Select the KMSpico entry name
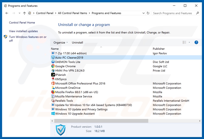This screenshot has width=204, height=139. coord(61,79)
